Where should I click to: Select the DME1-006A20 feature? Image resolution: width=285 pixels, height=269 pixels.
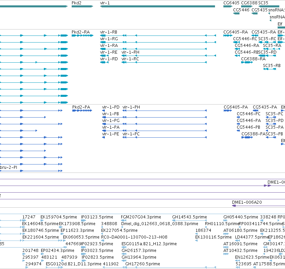coord(247,202)
